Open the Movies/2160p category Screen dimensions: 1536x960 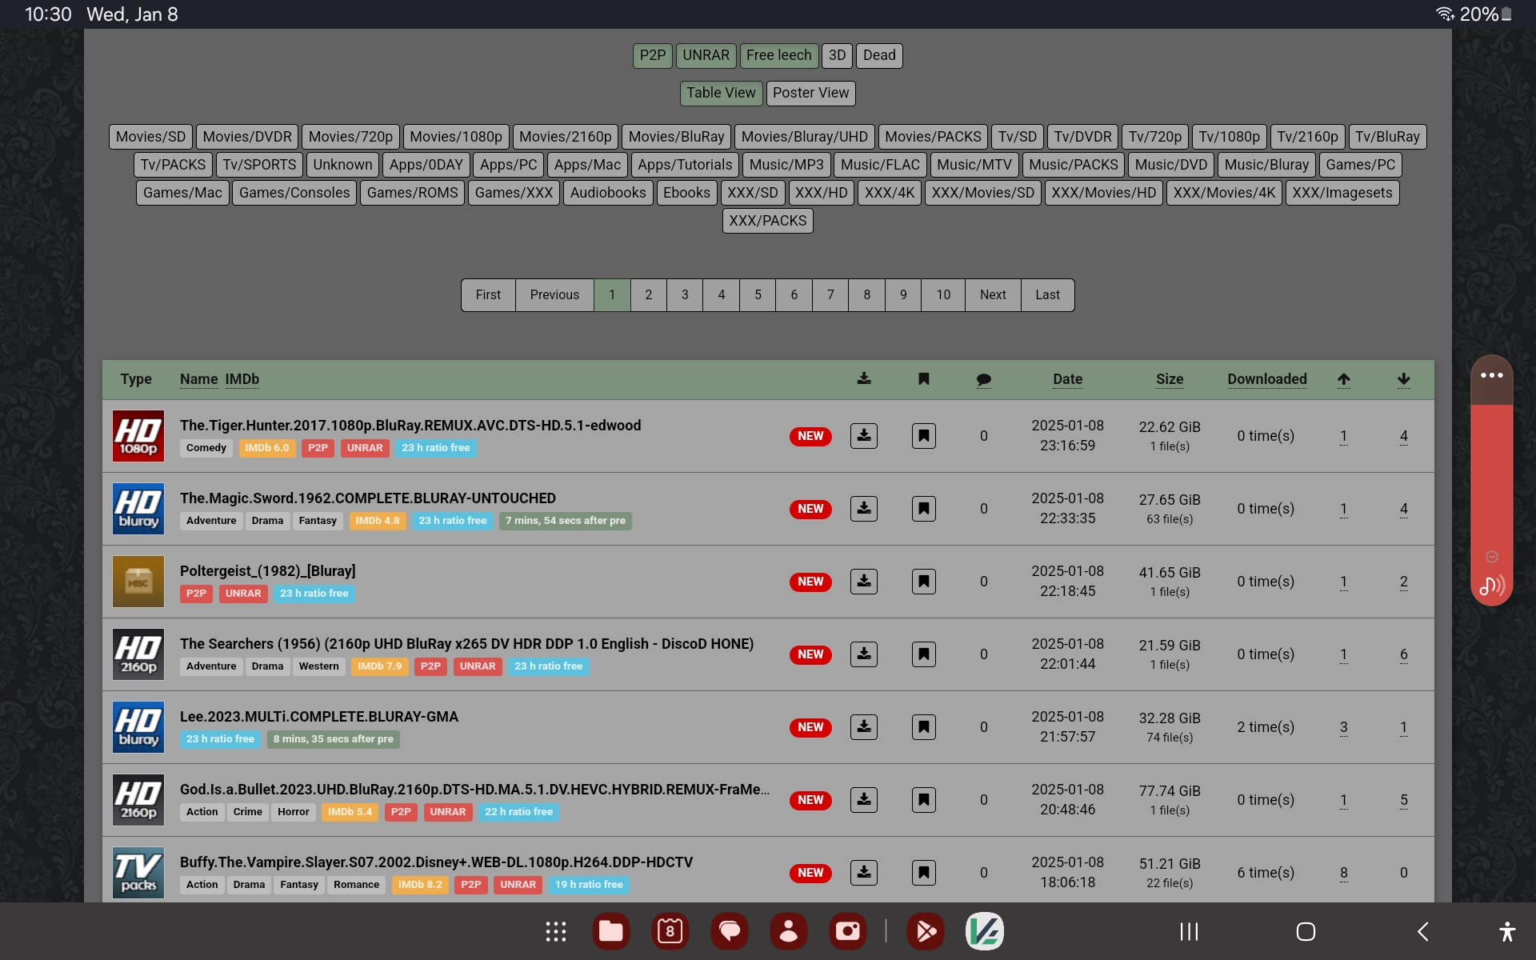(x=565, y=137)
